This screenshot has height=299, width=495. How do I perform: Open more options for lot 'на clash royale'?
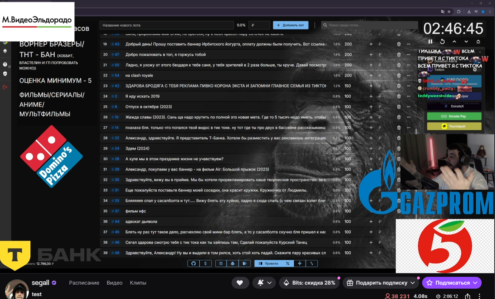(408, 75)
